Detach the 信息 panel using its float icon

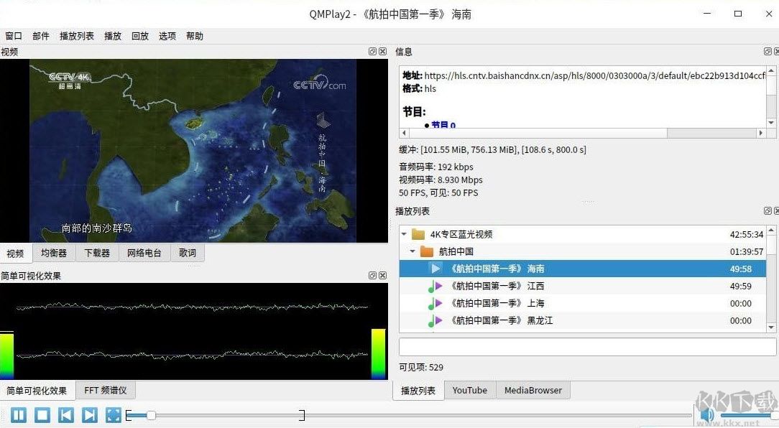pyautogui.click(x=768, y=51)
